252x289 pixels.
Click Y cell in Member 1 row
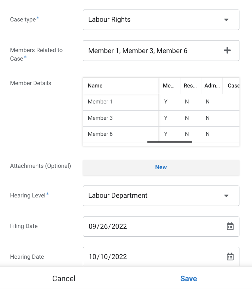[x=166, y=102]
